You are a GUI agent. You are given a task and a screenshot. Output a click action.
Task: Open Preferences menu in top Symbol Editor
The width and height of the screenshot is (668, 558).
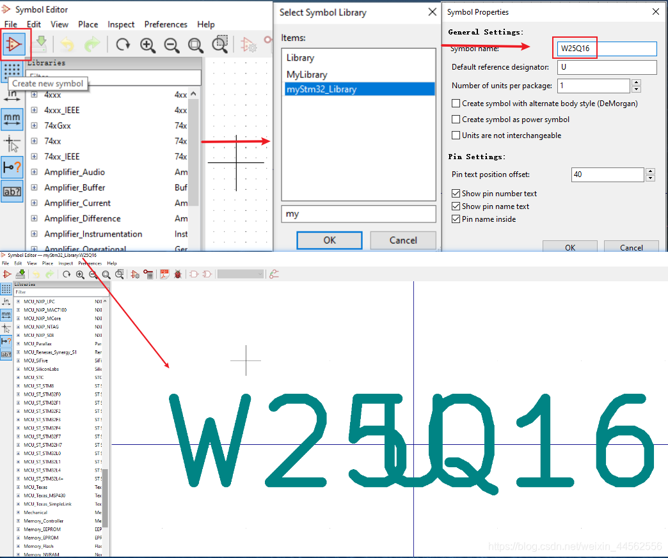pyautogui.click(x=166, y=24)
